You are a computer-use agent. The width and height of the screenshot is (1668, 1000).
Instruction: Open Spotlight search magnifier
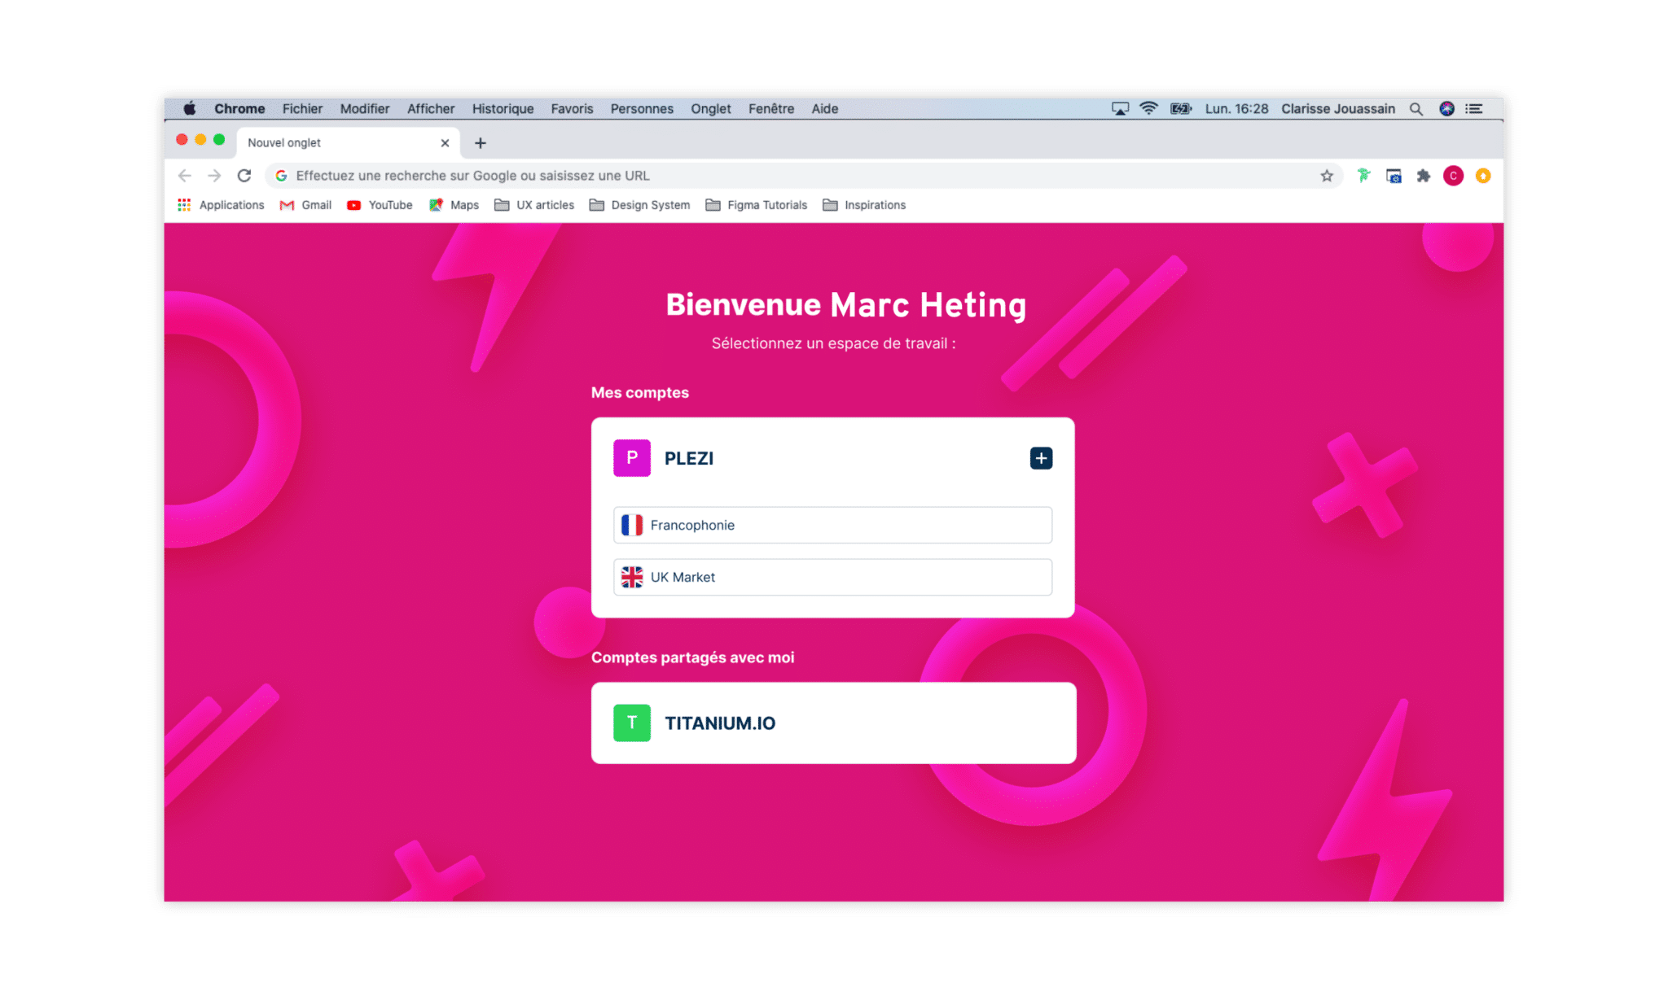click(1416, 108)
